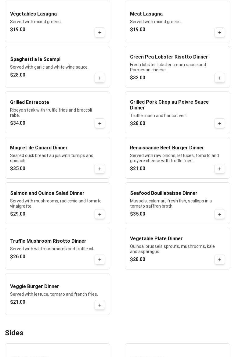Select the Veggie Burger Dinner card

[57, 294]
